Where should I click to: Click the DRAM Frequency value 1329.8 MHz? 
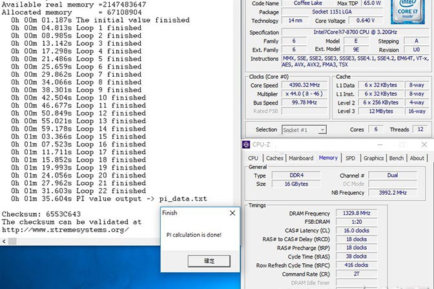pos(356,214)
